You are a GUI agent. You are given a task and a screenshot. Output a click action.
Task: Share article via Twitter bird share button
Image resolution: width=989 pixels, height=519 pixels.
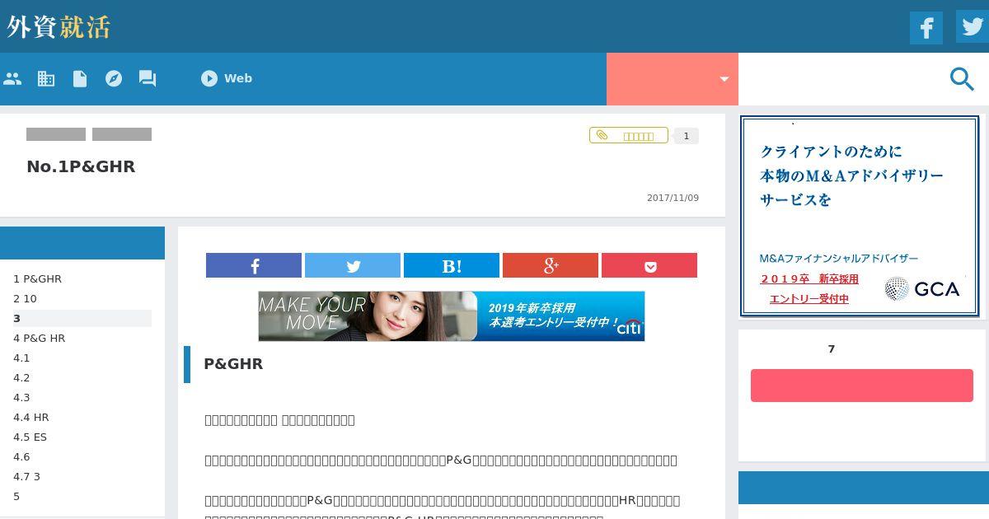tap(353, 265)
